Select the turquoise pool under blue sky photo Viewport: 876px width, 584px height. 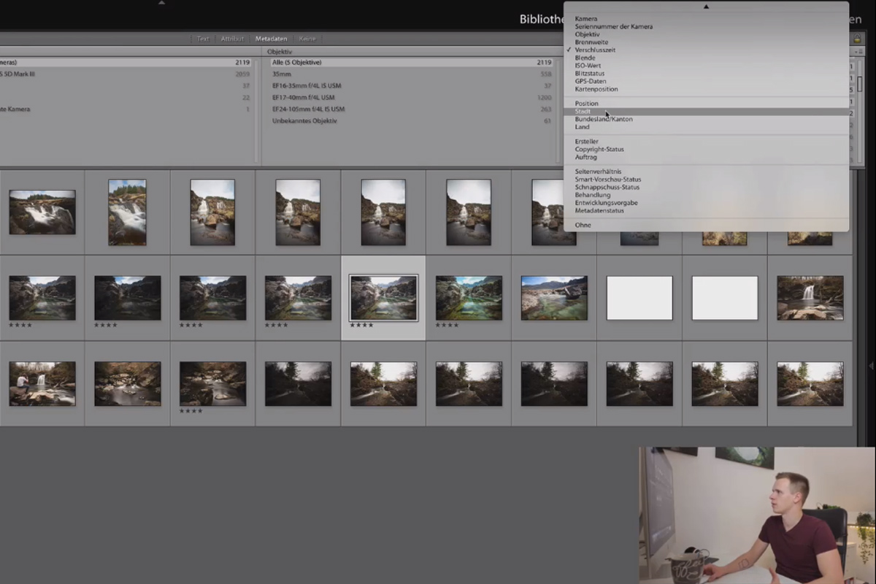click(x=554, y=298)
